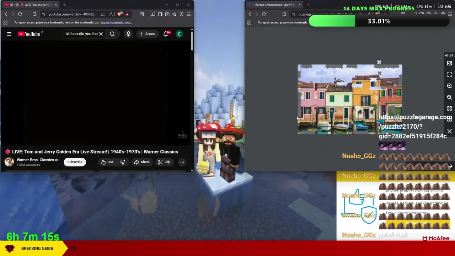Image resolution: width=455 pixels, height=256 pixels.
Task: Share the video with Share button
Action: (141, 162)
